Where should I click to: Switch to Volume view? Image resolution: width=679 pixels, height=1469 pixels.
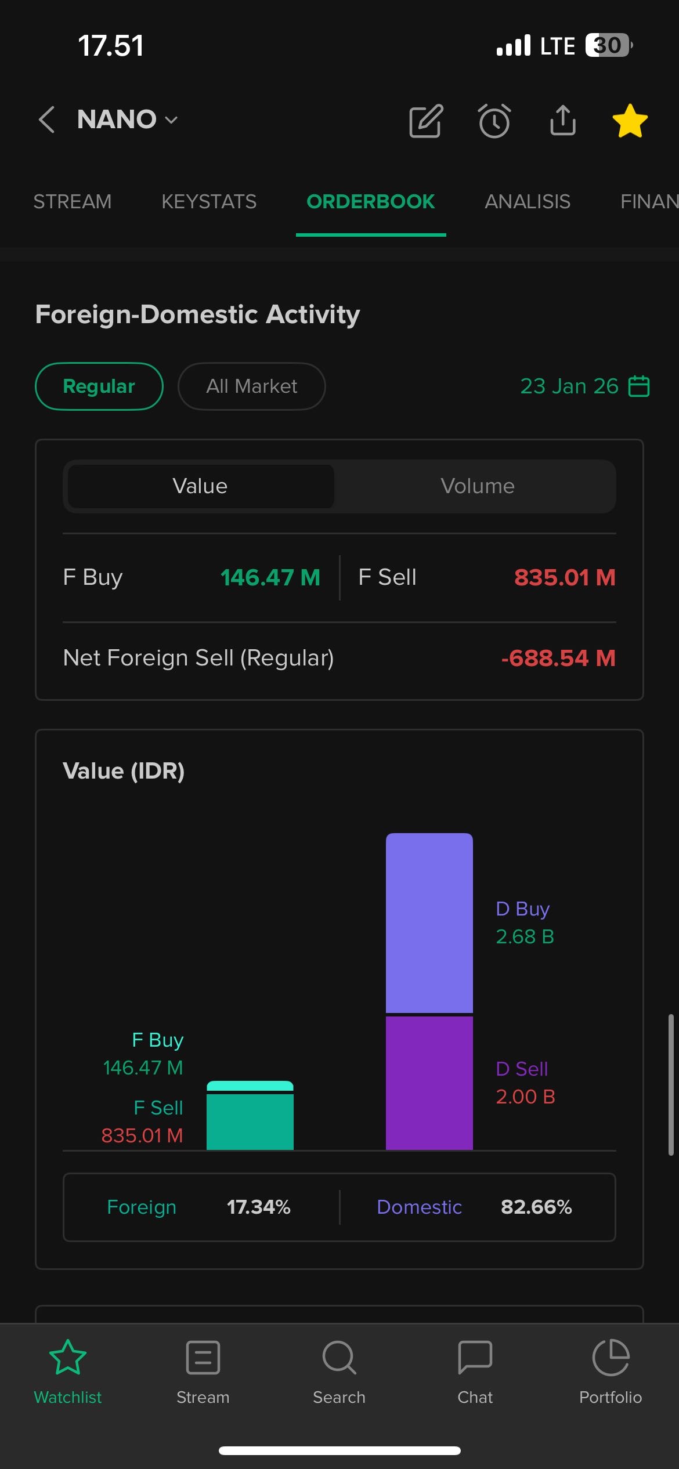(x=477, y=486)
